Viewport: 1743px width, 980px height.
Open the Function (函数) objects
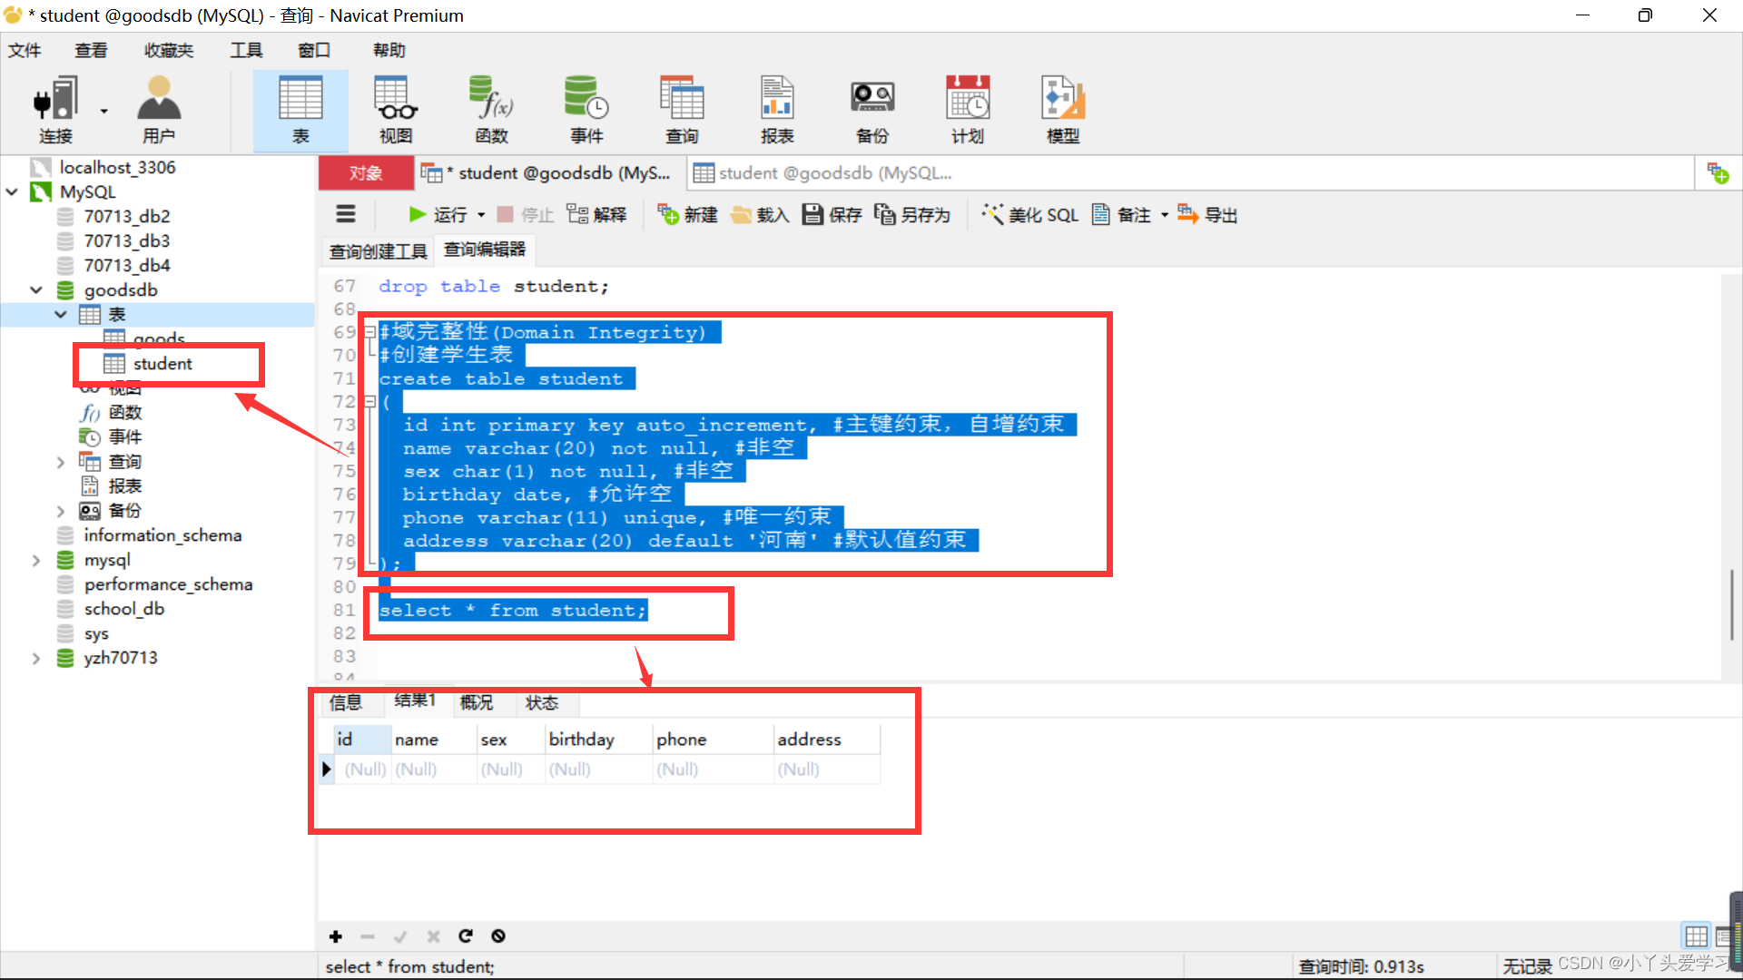pyautogui.click(x=491, y=111)
